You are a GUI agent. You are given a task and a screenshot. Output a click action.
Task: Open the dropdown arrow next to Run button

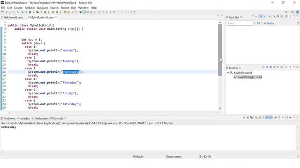coord(33,12)
